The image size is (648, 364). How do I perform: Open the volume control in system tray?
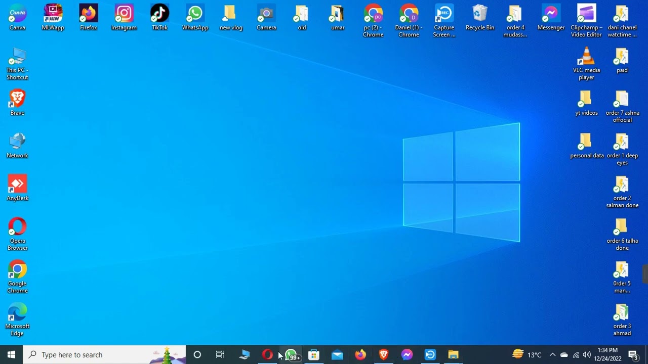tap(587, 355)
